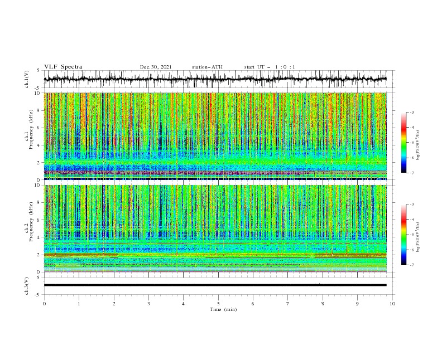This screenshot has height=341, width=442.
Task: Click the "-7" label on ch.1 color scale
Action: [x=411, y=173]
